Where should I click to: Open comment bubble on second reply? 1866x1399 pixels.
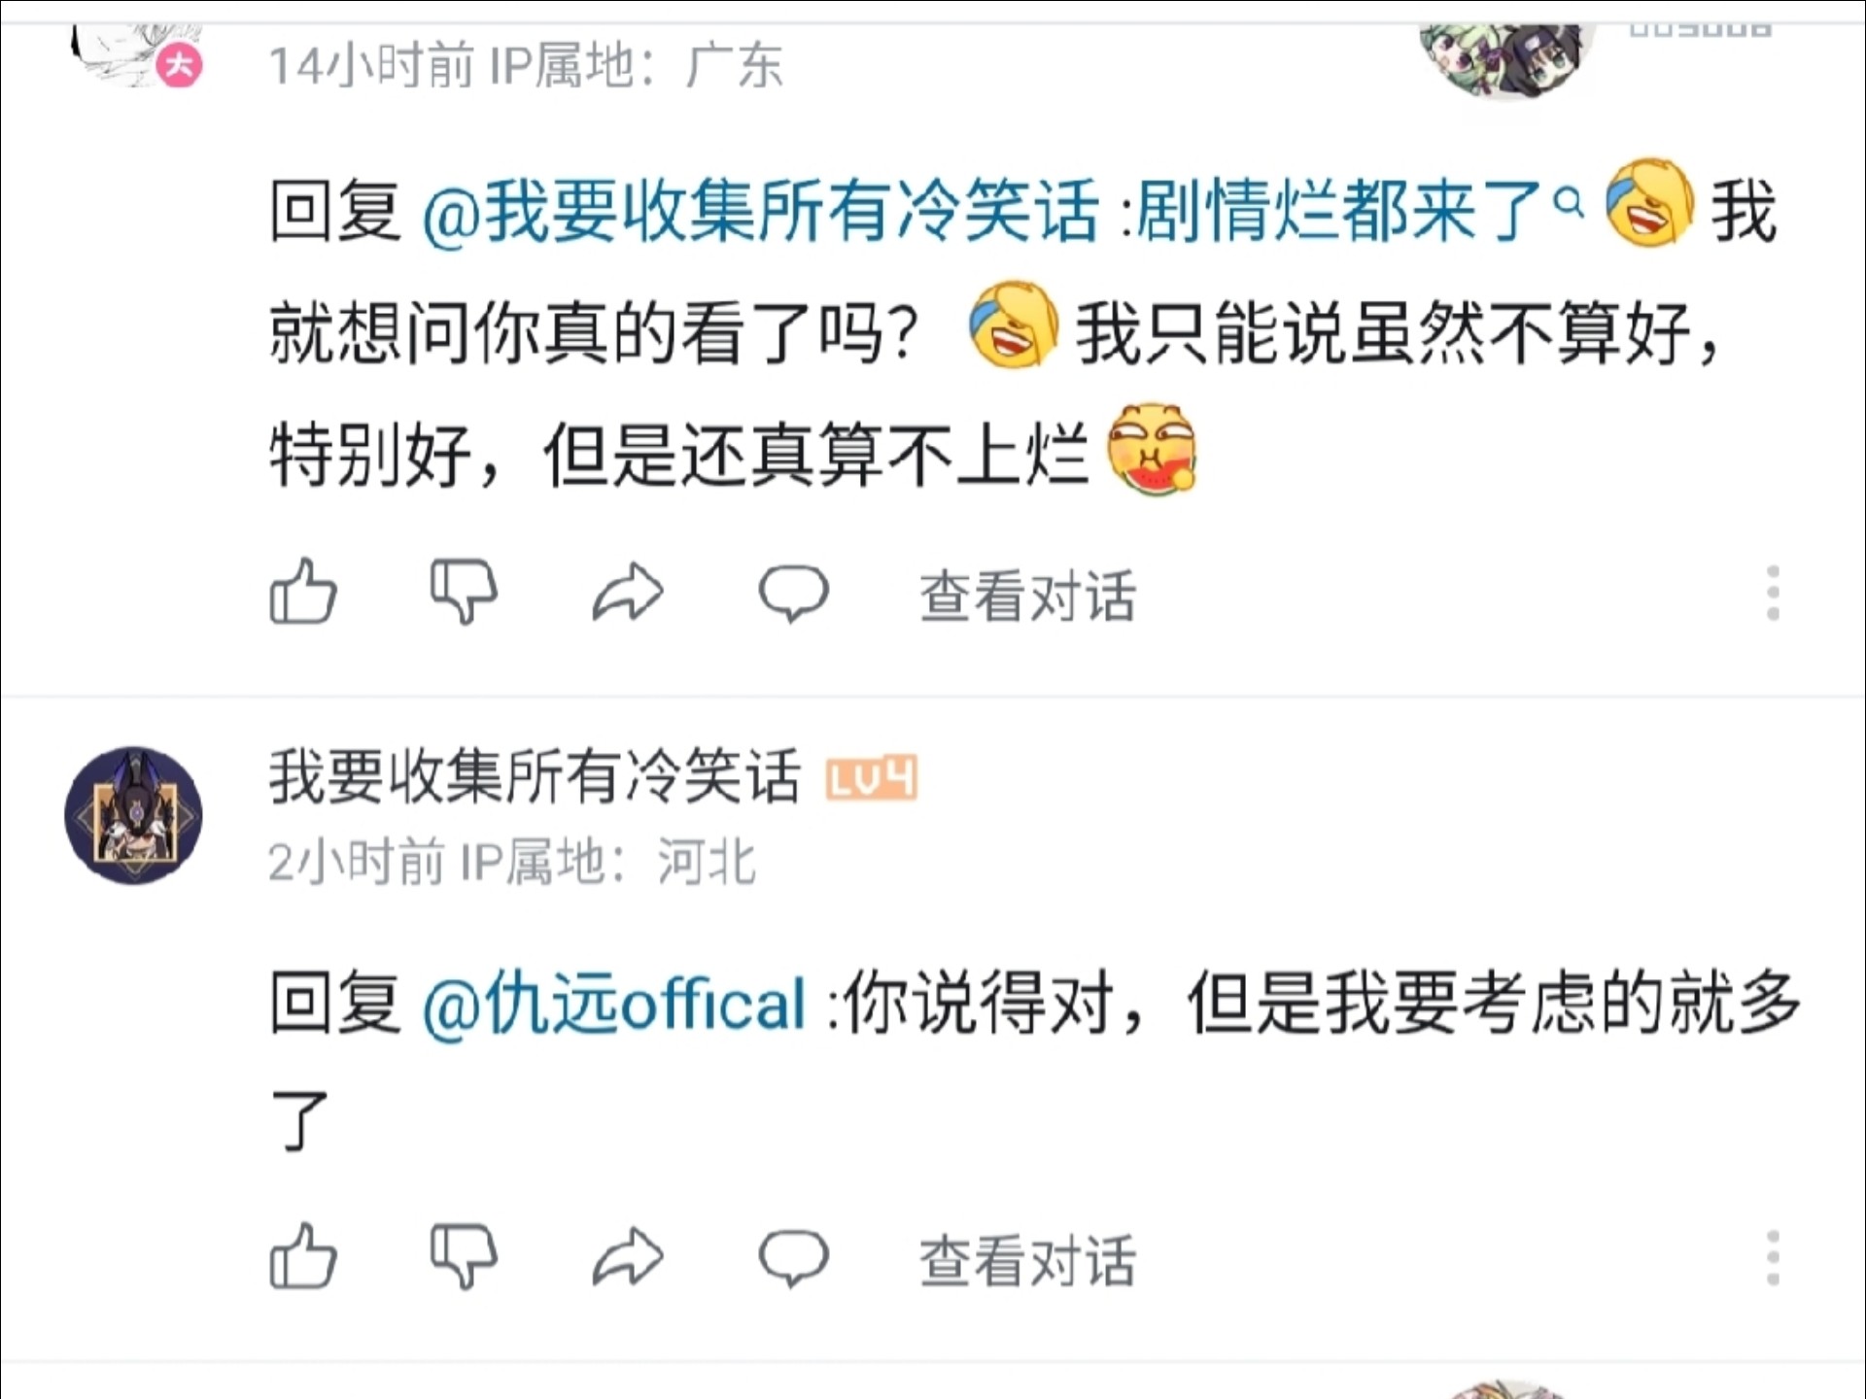[793, 1257]
